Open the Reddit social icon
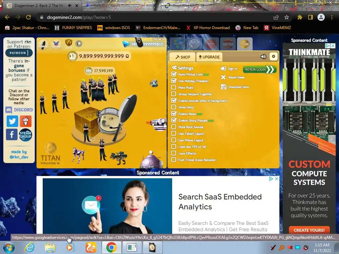The height and width of the screenshot is (254, 339). (x=25, y=121)
